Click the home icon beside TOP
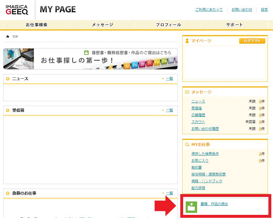Viewport: 273px width, 218px height. [x=8, y=37]
